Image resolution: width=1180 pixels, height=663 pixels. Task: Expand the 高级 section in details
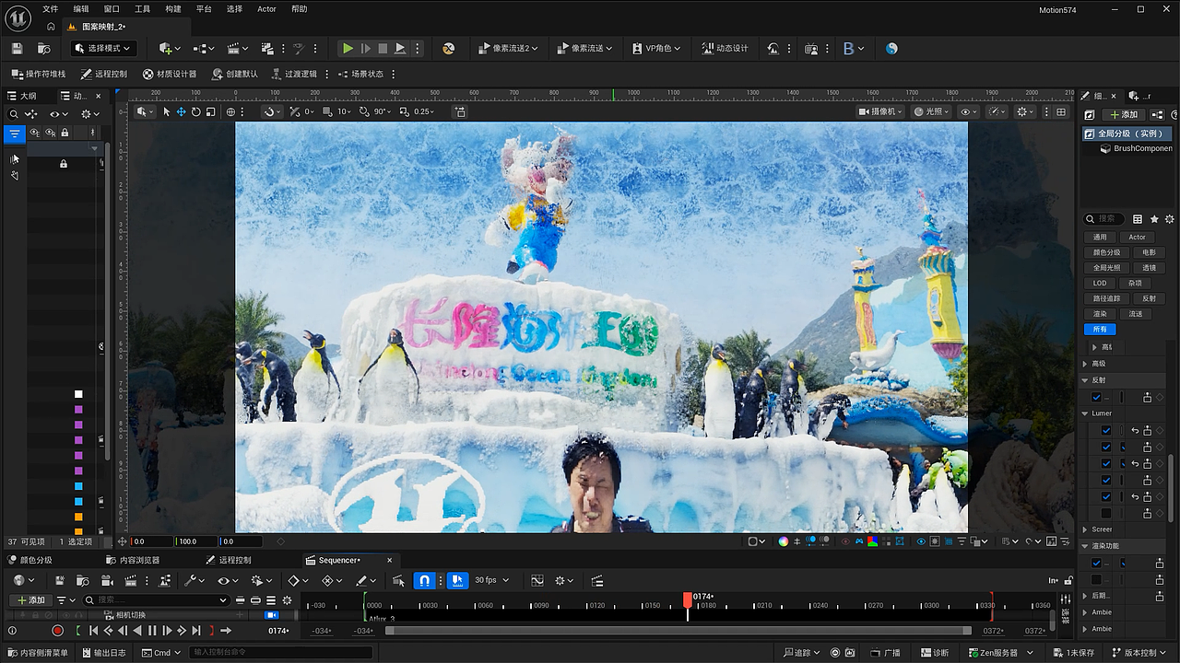pos(1085,364)
